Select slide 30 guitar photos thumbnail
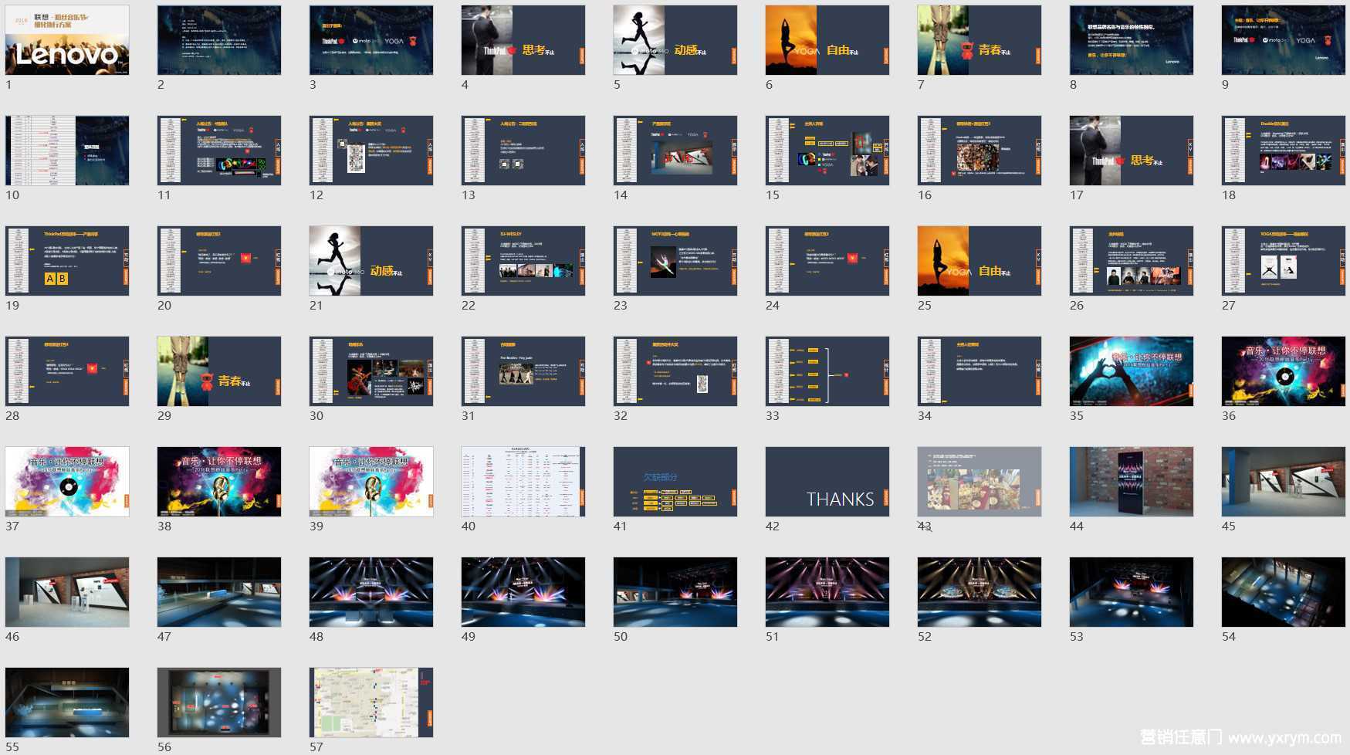Screen dimensions: 1350x755 371,371
